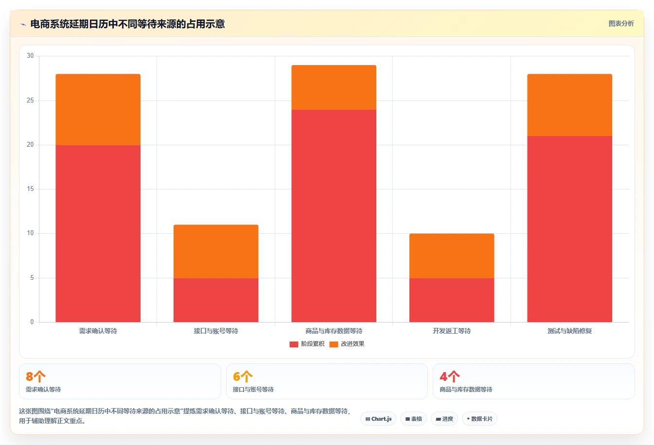Click the orange bar segment for 商品与库存数据等待
This screenshot has height=445, width=654.
tap(334, 87)
